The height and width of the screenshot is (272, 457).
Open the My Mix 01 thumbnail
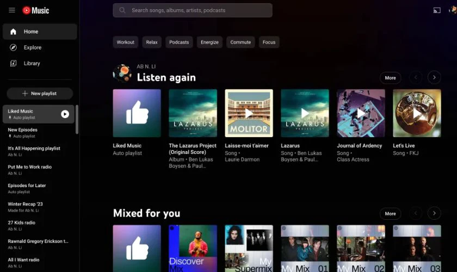305,249
